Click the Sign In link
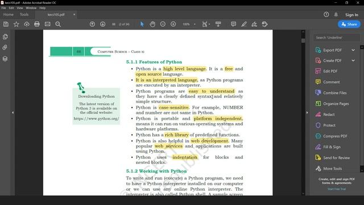 (x=351, y=15)
